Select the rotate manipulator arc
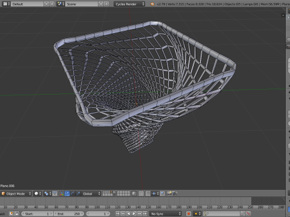Viewport: 290px width, 217px height. (x=72, y=193)
